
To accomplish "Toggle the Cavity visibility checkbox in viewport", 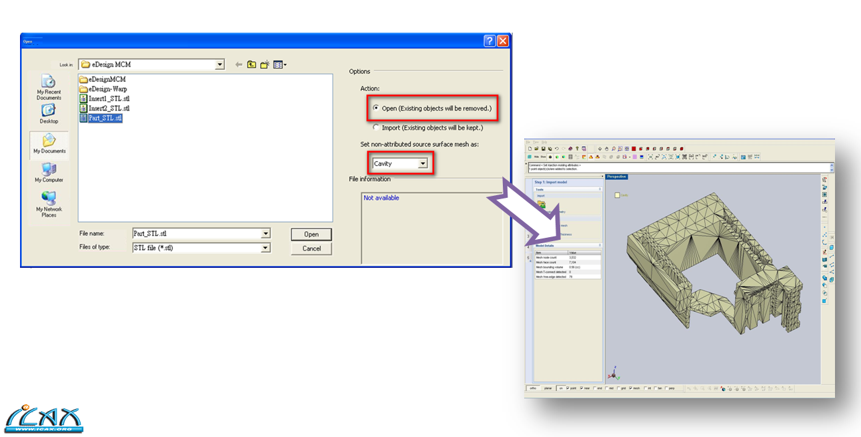I will (618, 195).
